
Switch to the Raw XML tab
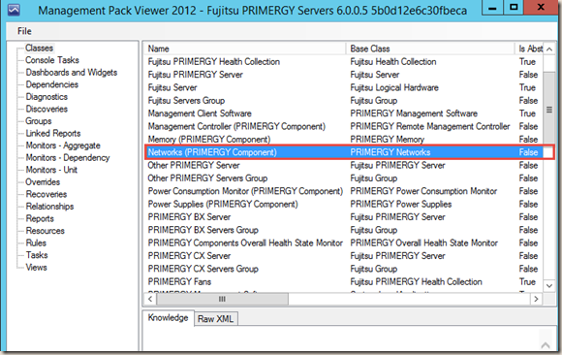(215, 319)
